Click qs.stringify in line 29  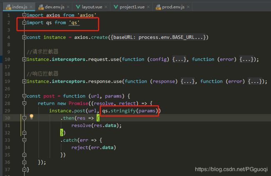pos(119,111)
